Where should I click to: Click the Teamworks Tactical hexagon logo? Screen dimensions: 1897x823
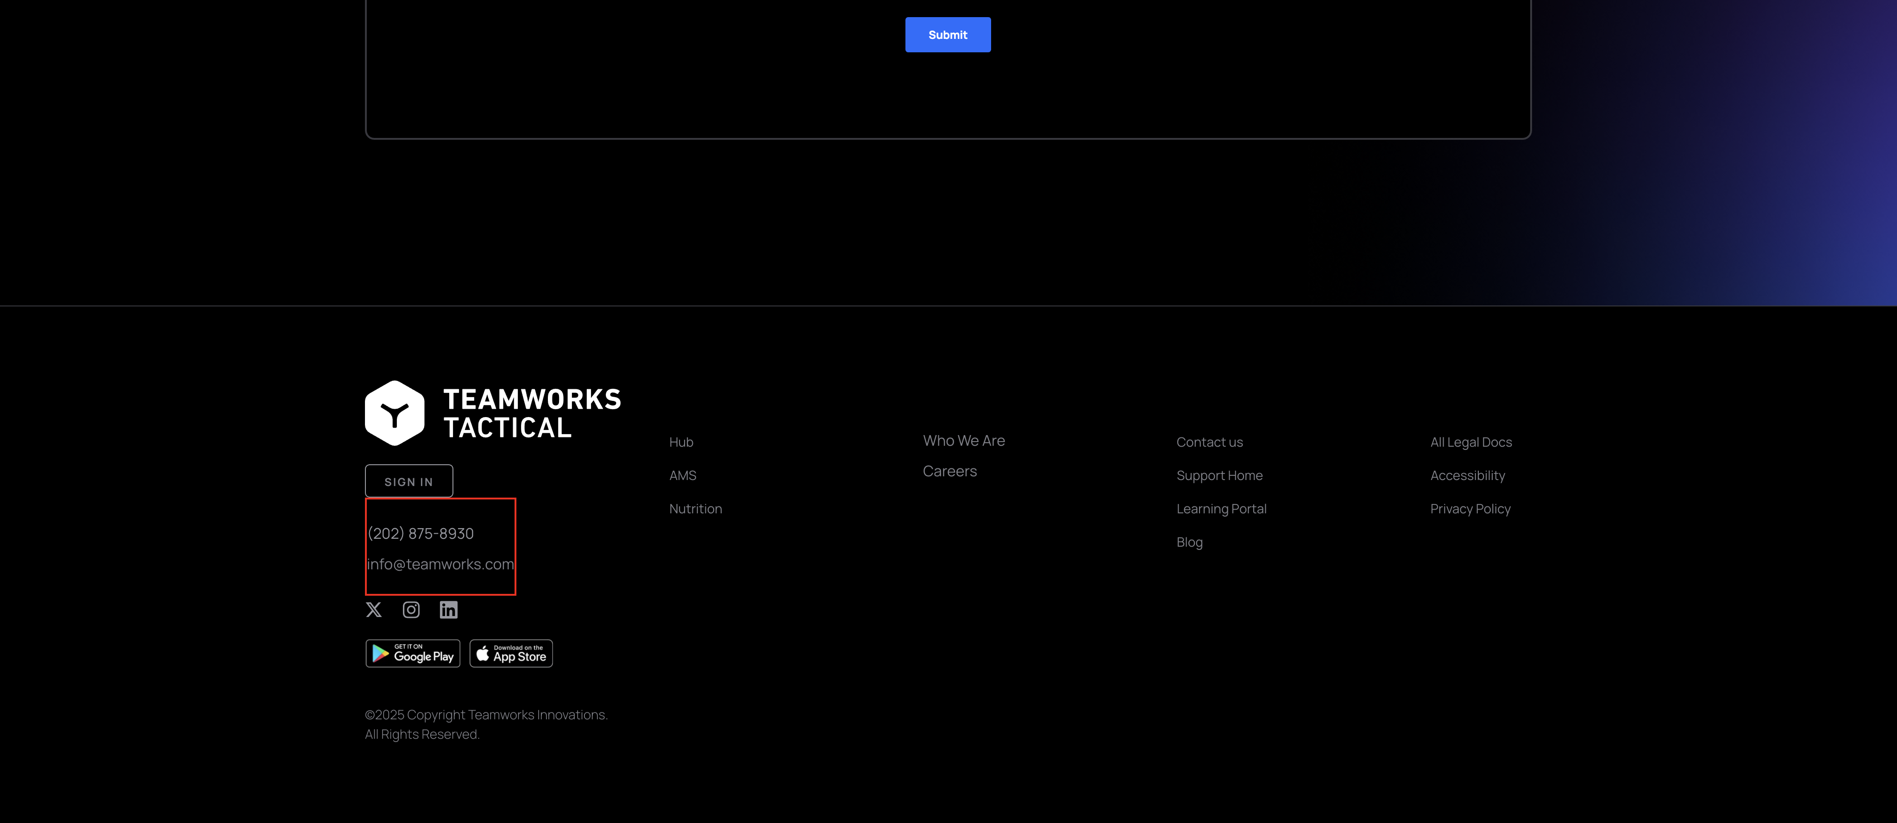click(395, 413)
